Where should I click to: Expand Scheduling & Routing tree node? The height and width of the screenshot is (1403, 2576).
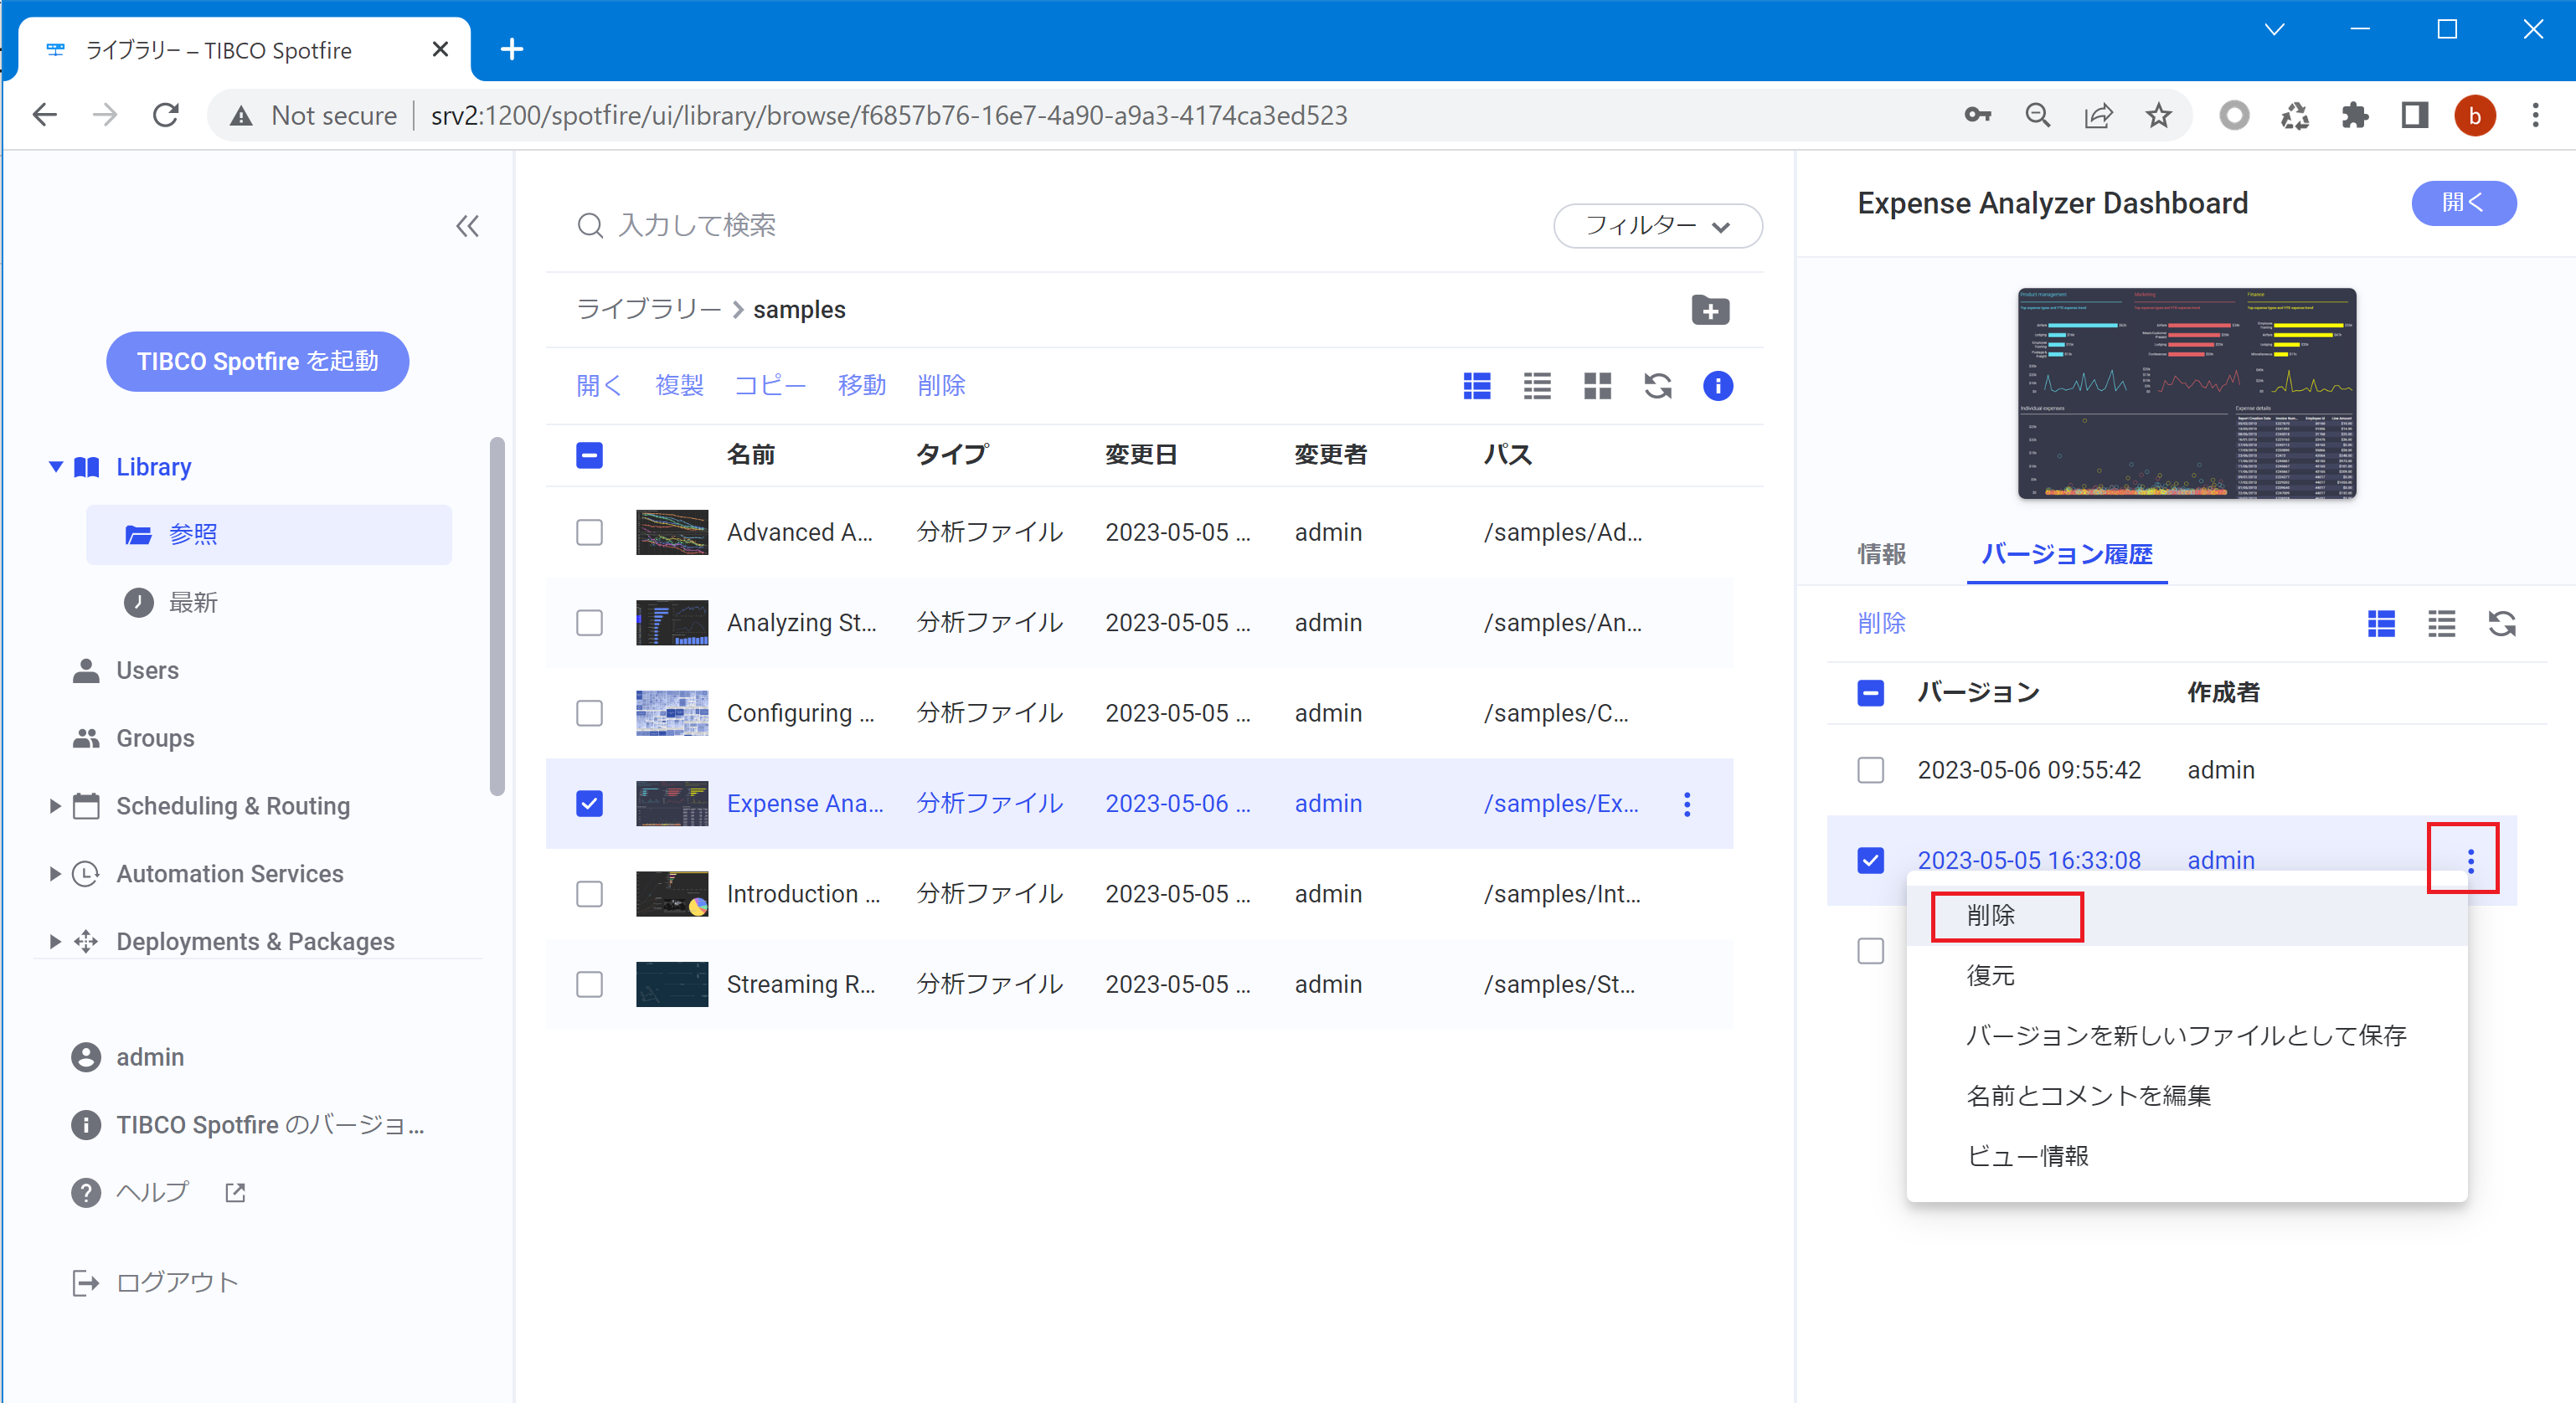tap(56, 806)
